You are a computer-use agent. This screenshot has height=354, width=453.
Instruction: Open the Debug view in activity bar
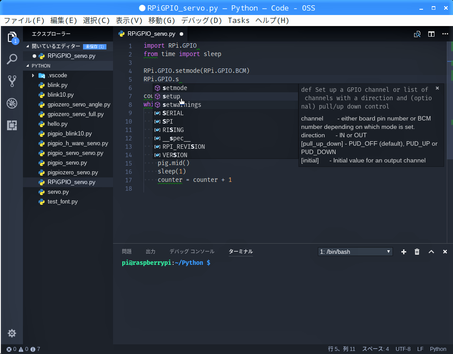tap(12, 103)
